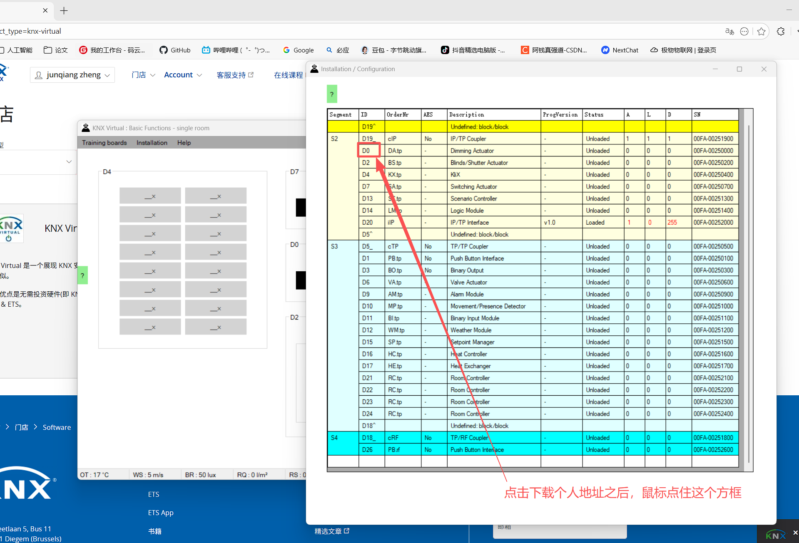
Task: Open the browser extensions puzzle icon
Action: (x=781, y=31)
